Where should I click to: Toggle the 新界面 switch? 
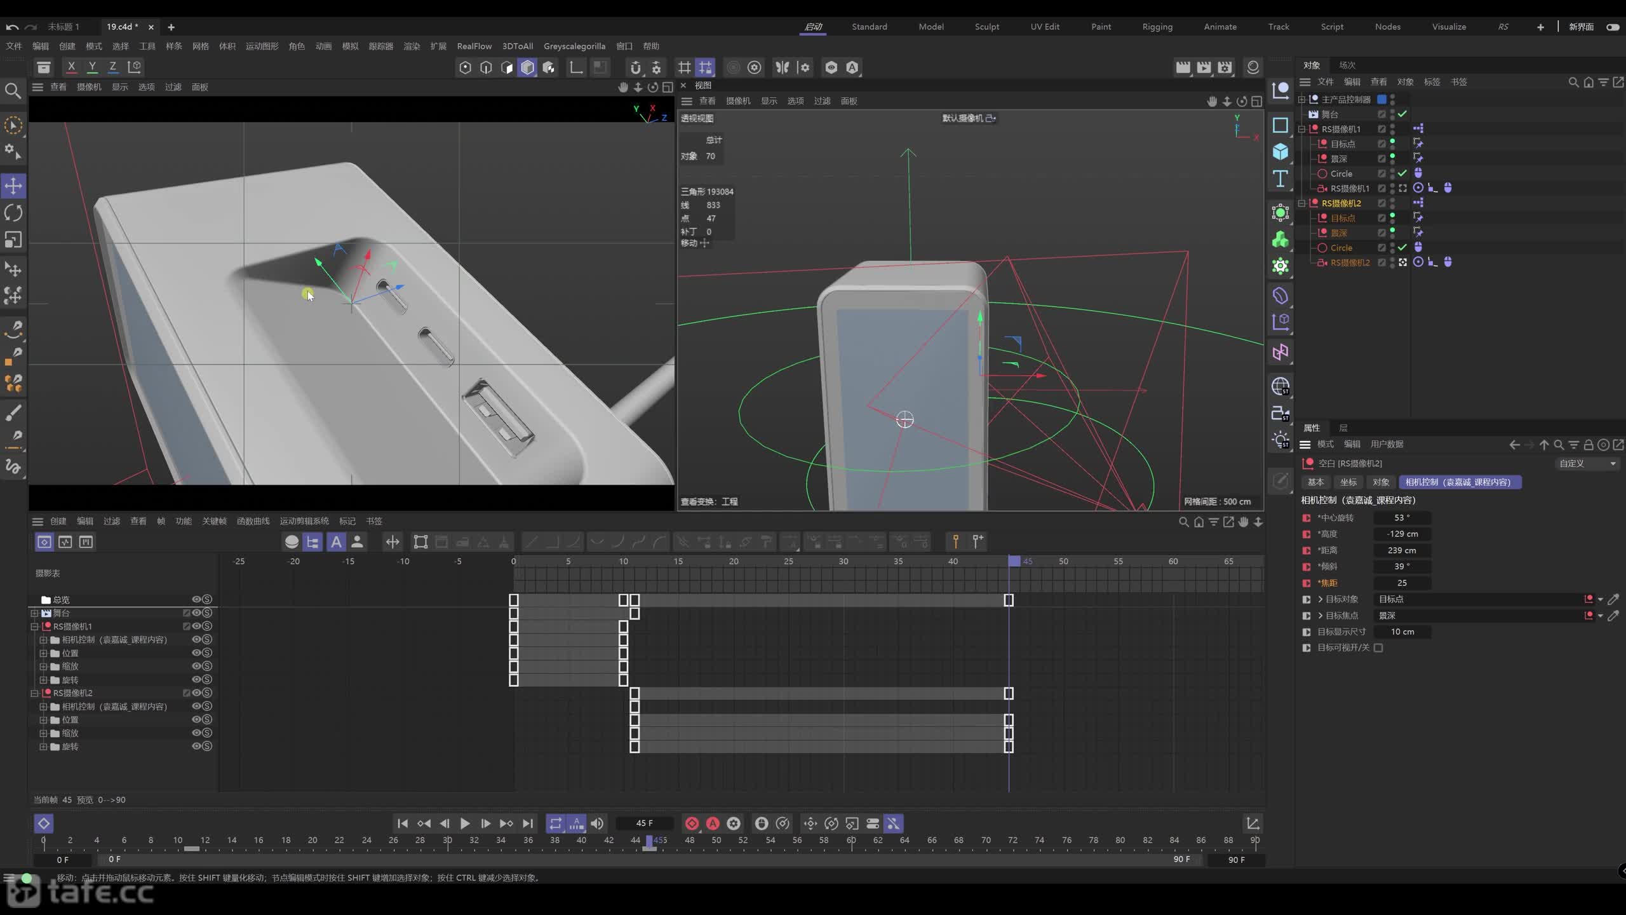click(1613, 27)
